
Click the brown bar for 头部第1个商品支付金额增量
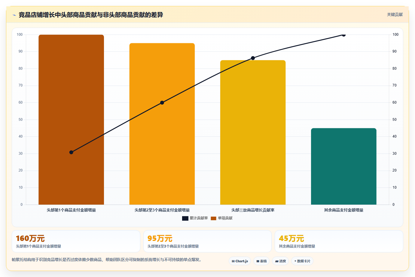pyautogui.click(x=71, y=120)
